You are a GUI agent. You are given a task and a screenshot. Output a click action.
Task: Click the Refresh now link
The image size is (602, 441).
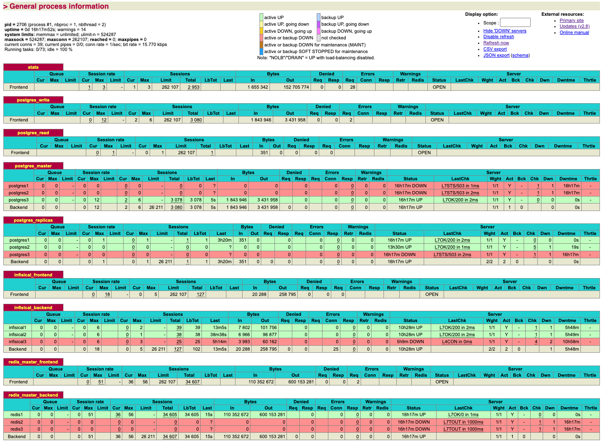pos(496,43)
